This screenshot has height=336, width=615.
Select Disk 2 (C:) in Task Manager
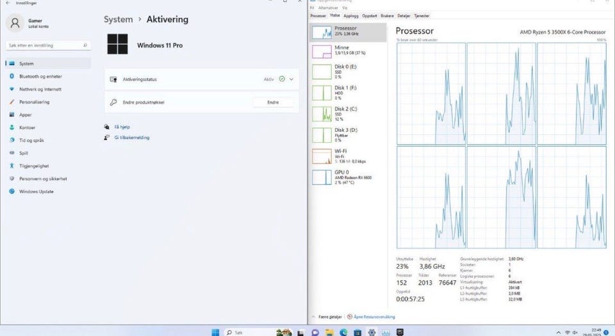348,114
